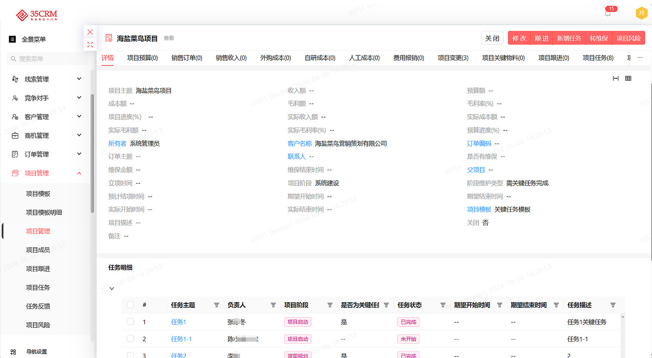The image size is (652, 358).
Task: Switch to the 项目任务(8) tab
Action: tap(598, 58)
